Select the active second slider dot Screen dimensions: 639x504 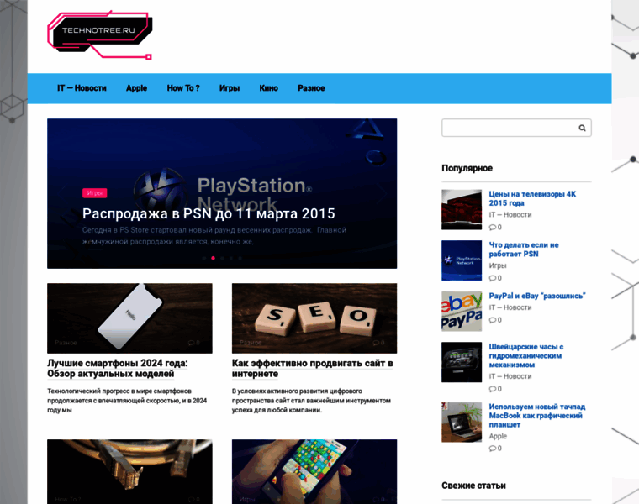coord(213,258)
